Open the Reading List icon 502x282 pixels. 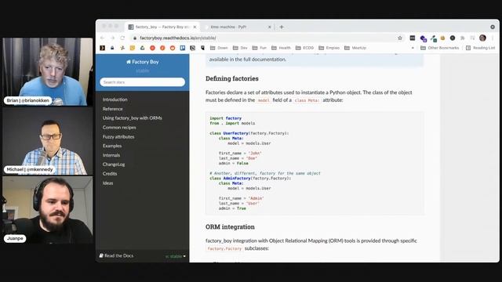[468, 48]
